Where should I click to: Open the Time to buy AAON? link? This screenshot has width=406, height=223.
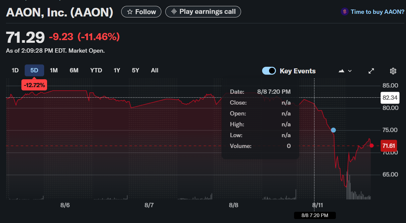[377, 12]
